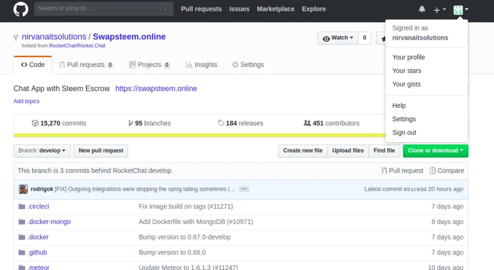Expand the Branch: develop dropdown
Screen dimensions: 494x270
click(x=42, y=151)
